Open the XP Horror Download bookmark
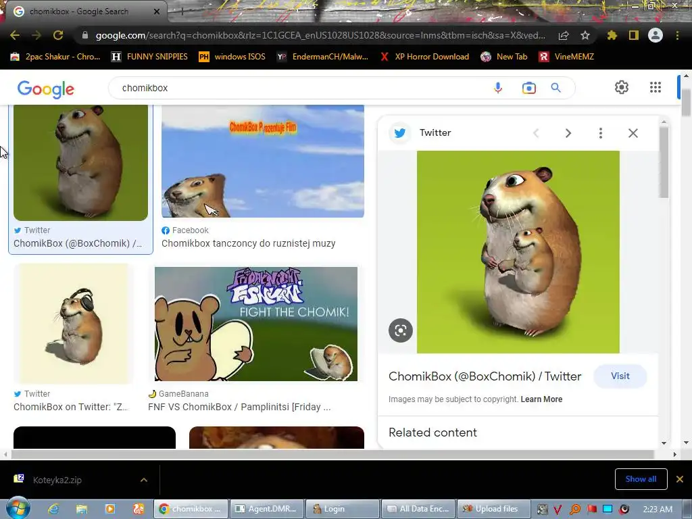The width and height of the screenshot is (692, 519). click(x=424, y=57)
